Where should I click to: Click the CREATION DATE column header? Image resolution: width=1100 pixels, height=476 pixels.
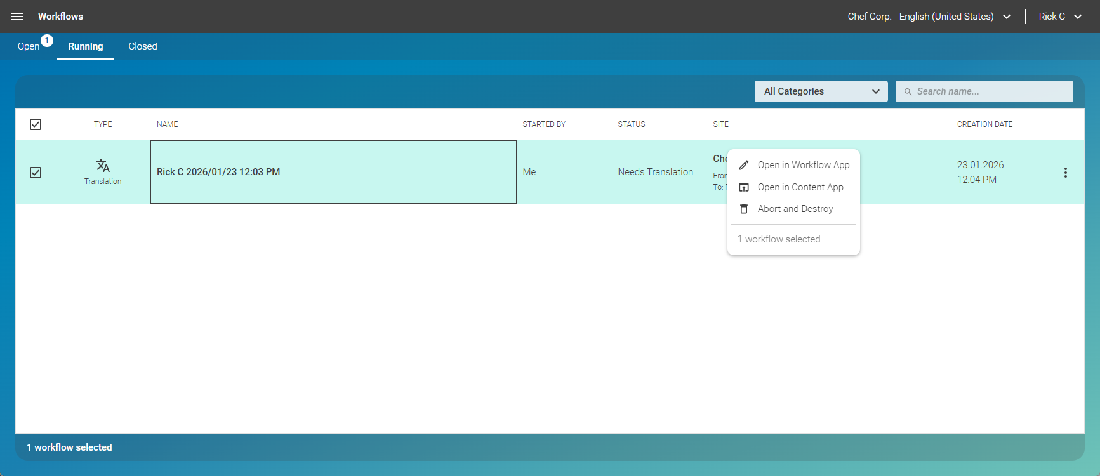click(x=985, y=124)
